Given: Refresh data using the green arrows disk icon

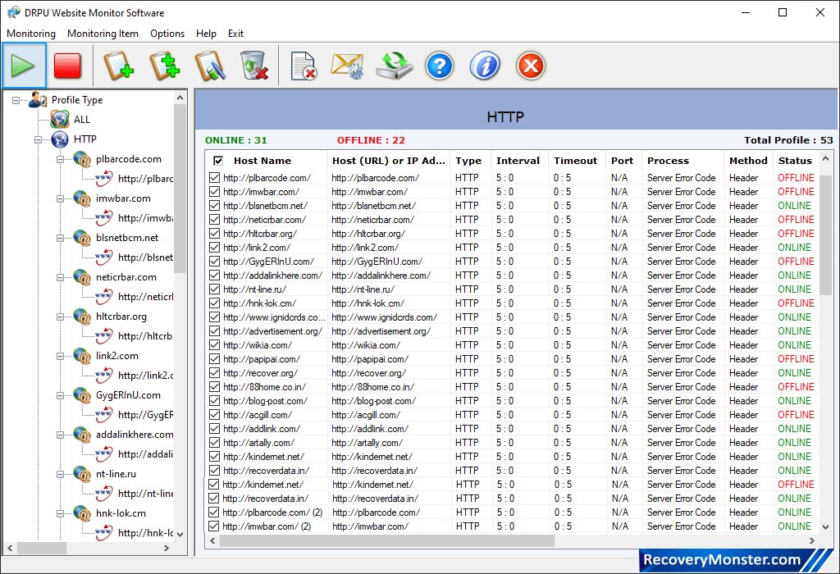Looking at the screenshot, I should click(394, 66).
